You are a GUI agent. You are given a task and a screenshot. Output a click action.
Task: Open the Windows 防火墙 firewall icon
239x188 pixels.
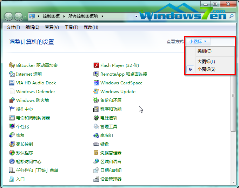click(x=12, y=100)
